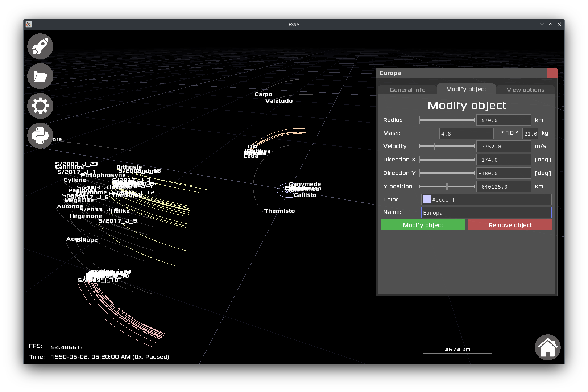The image size is (588, 392).
Task: Open the gear settings icon
Action: (40, 106)
